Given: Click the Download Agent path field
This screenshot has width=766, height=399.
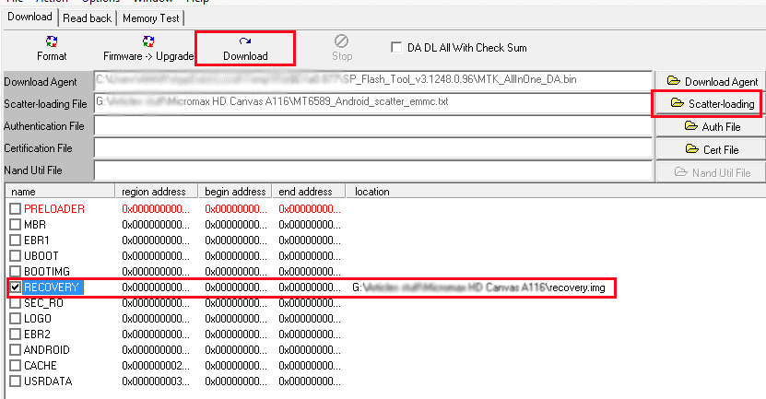Looking at the screenshot, I should (373, 81).
